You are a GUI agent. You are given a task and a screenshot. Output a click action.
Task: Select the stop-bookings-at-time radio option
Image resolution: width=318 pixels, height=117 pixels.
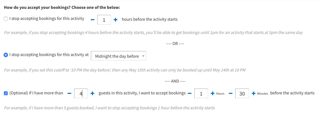pos(6,55)
